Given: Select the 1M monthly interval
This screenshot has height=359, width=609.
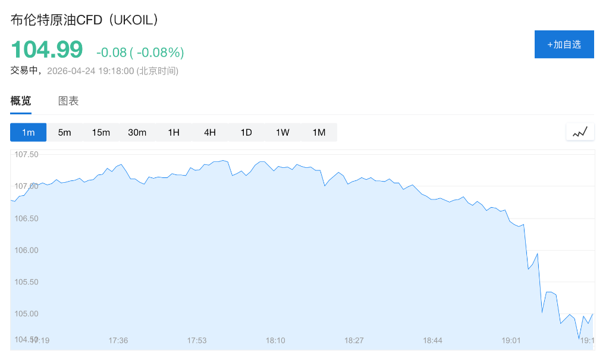Looking at the screenshot, I should pyautogui.click(x=319, y=132).
